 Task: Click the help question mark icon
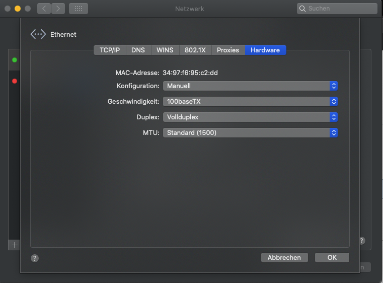(x=35, y=258)
